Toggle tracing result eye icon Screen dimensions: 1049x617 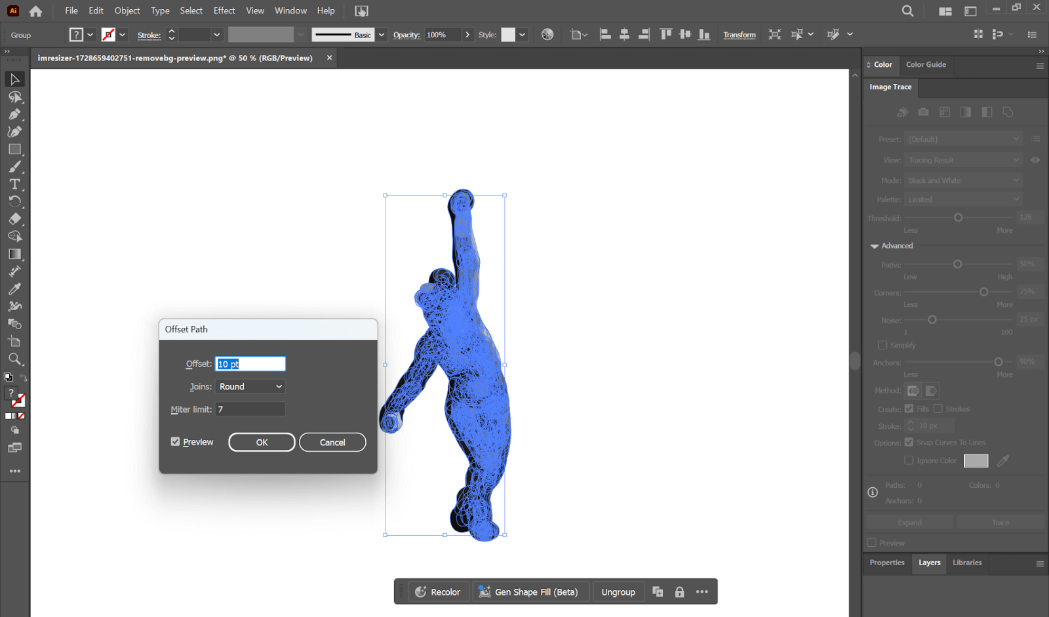tap(1036, 160)
